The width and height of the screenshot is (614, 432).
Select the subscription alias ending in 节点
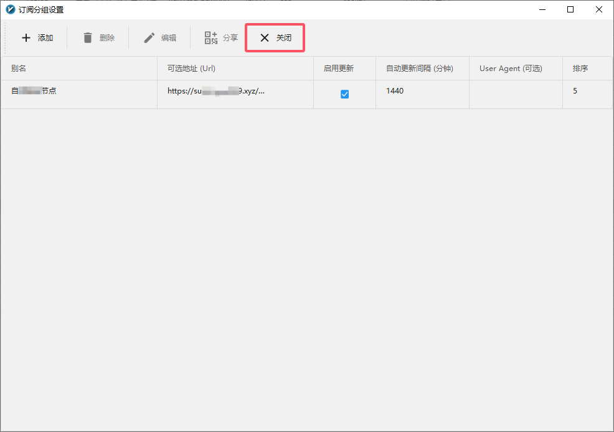click(x=34, y=91)
